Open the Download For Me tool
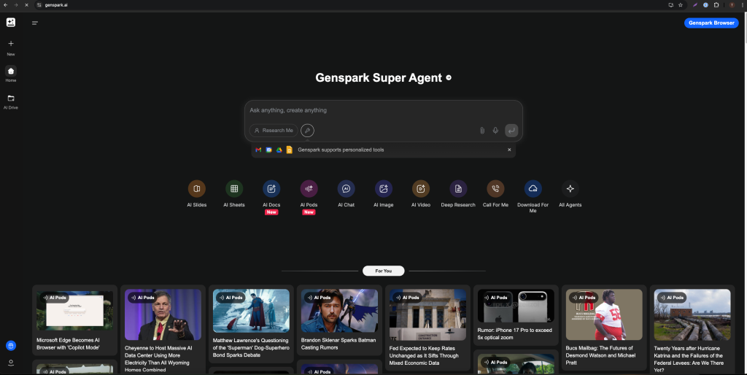 tap(533, 189)
